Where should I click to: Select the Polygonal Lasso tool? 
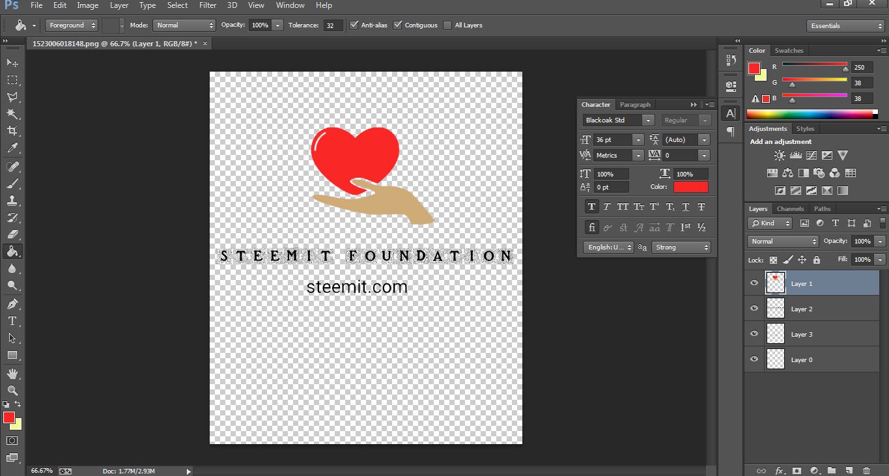click(12, 97)
